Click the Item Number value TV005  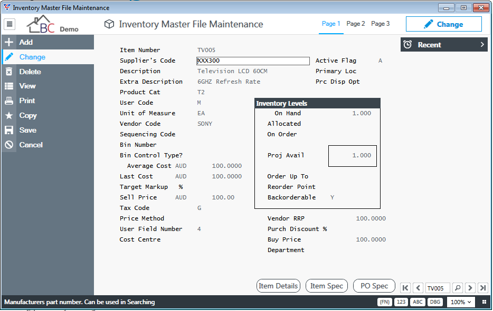pyautogui.click(x=206, y=50)
